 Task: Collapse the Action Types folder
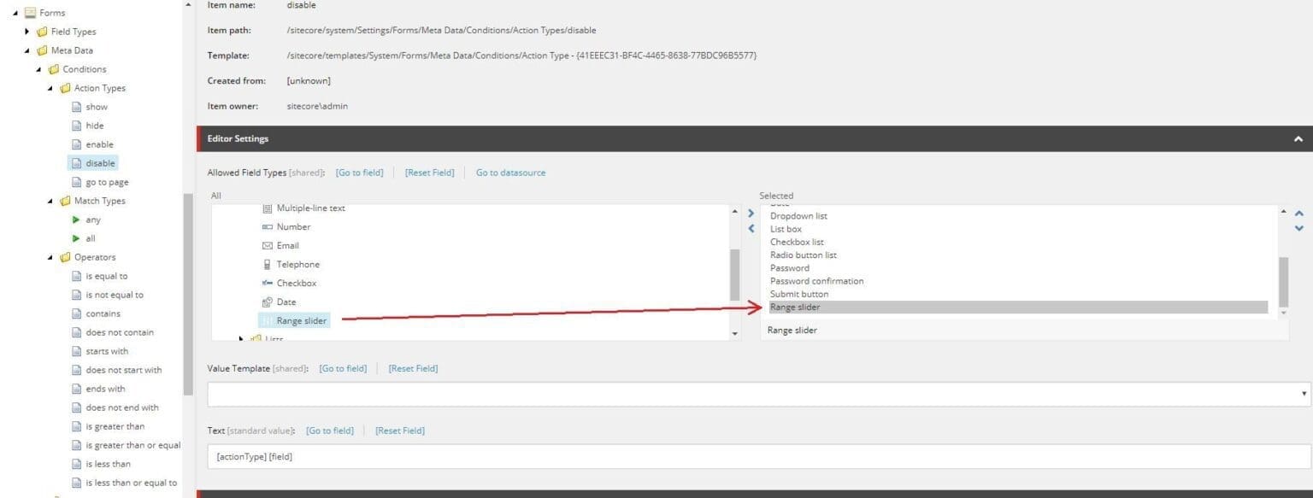click(51, 87)
